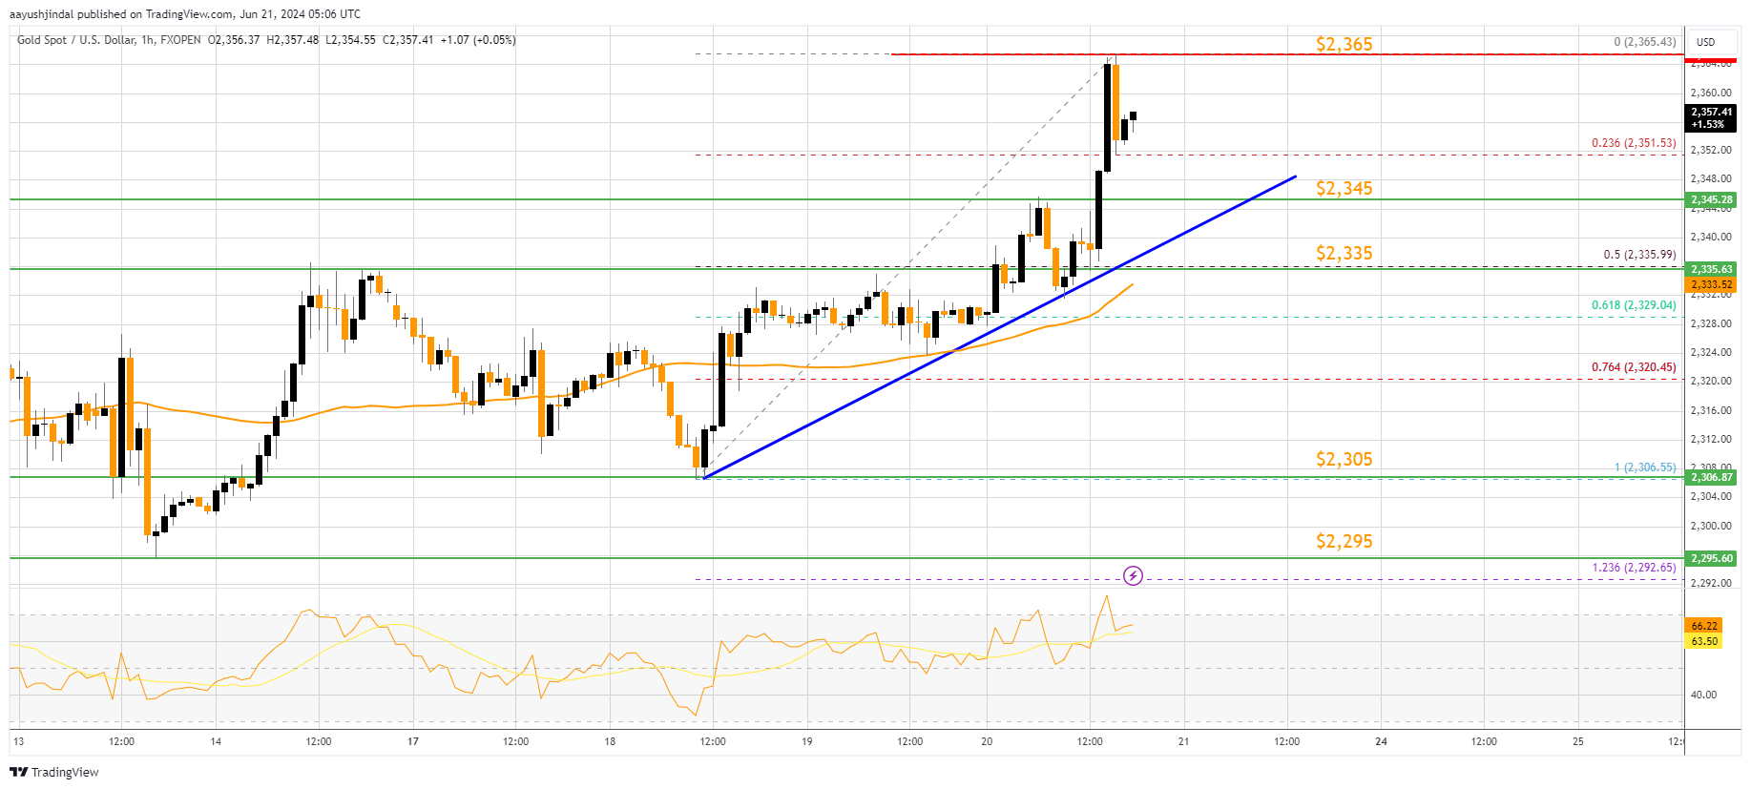The height and width of the screenshot is (789, 1751).
Task: Click the $2,365 resistance label
Action: click(1344, 44)
